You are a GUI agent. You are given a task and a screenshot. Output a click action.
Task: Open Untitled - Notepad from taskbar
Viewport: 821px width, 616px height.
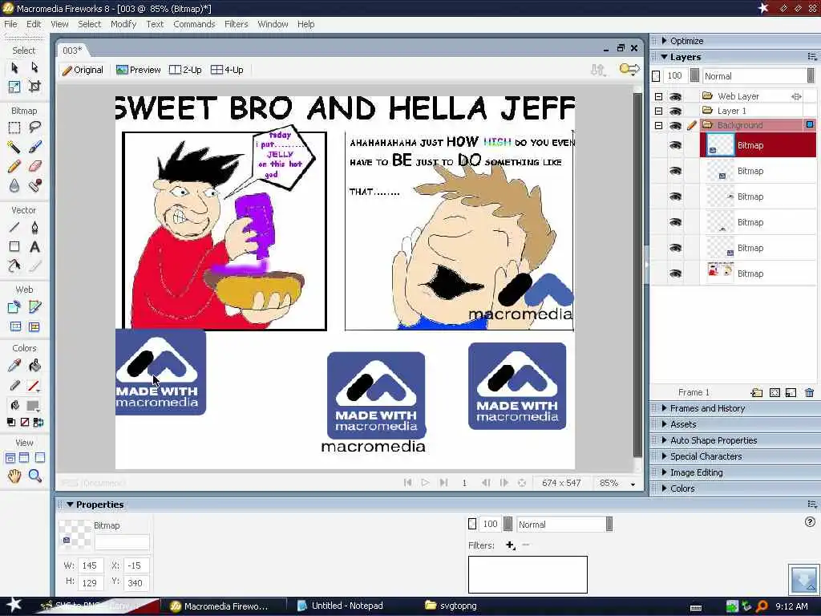click(x=340, y=606)
